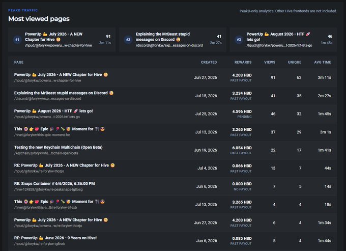Sort by the REWARDS column header
This screenshot has height=251, width=346.
click(243, 62)
